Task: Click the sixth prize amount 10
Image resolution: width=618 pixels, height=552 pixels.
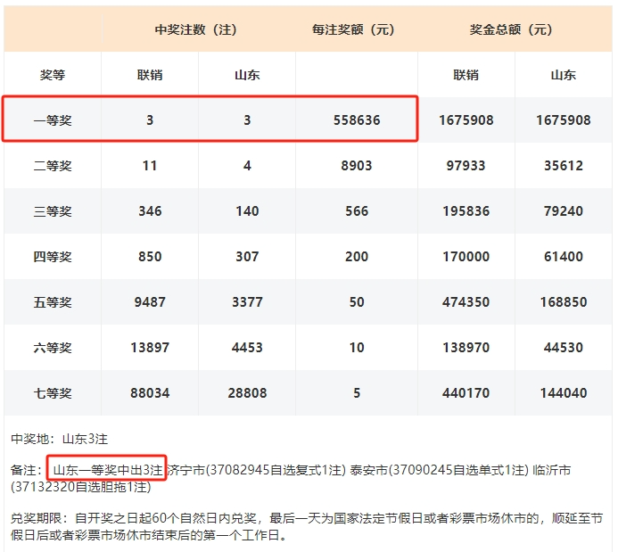Action: click(x=357, y=348)
